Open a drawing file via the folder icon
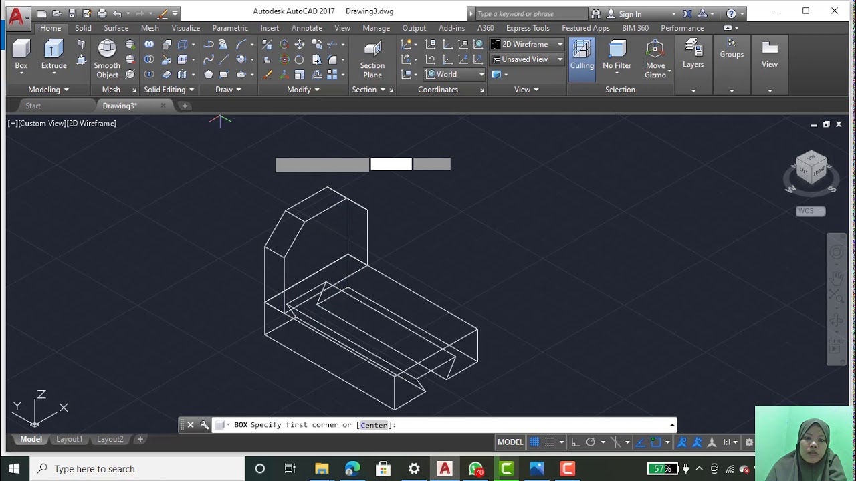This screenshot has width=856, height=481. (x=58, y=13)
